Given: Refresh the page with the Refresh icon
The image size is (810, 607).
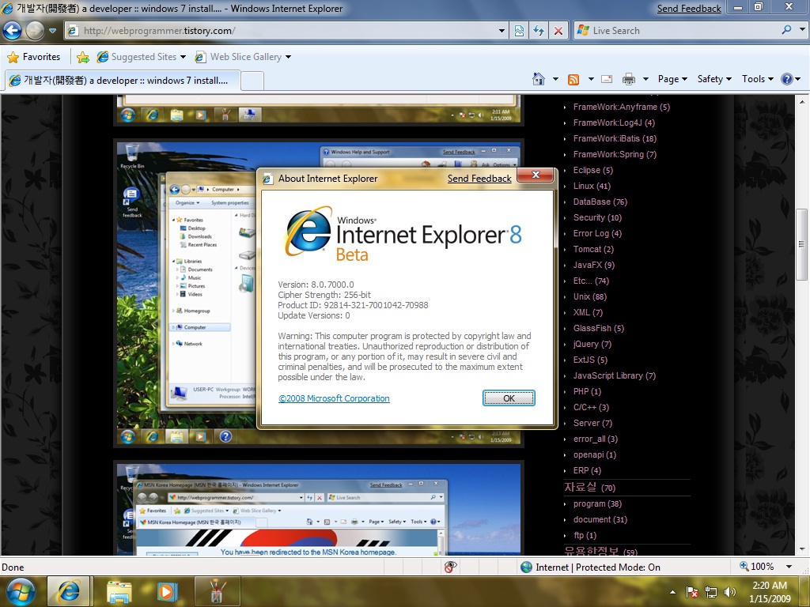Looking at the screenshot, I should coord(539,31).
